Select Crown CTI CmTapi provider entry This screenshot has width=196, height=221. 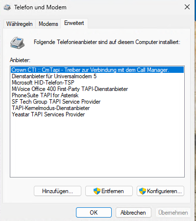(x=98, y=70)
